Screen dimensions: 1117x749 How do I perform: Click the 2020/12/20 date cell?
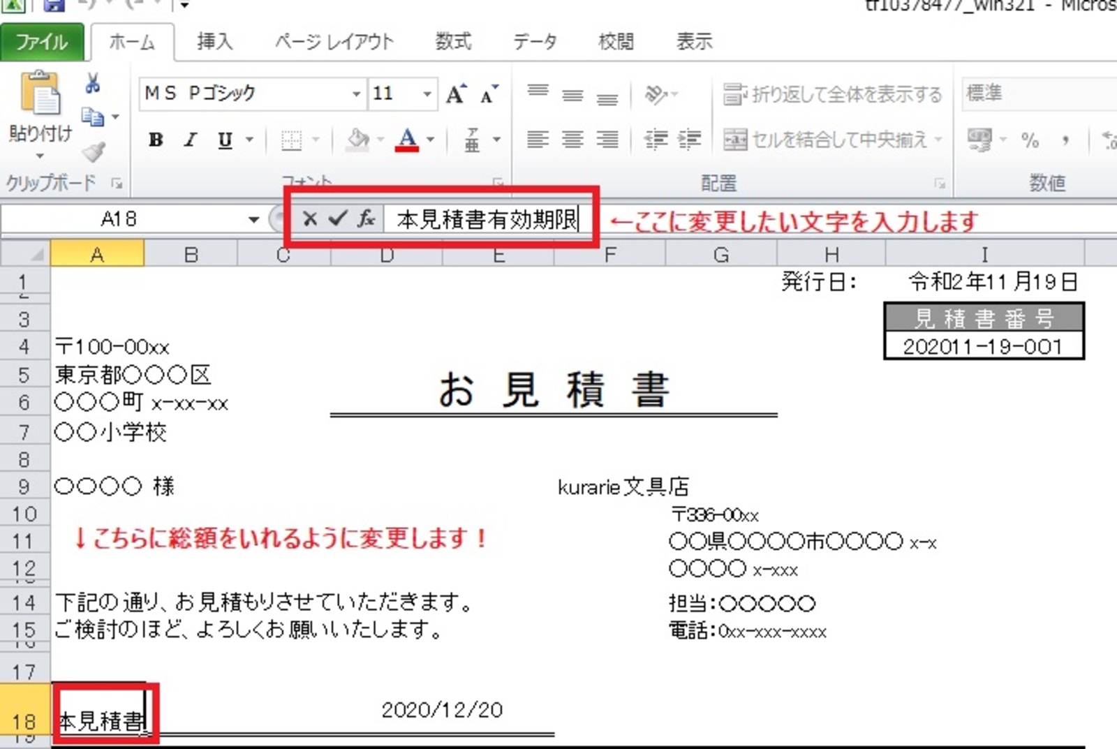(x=442, y=710)
